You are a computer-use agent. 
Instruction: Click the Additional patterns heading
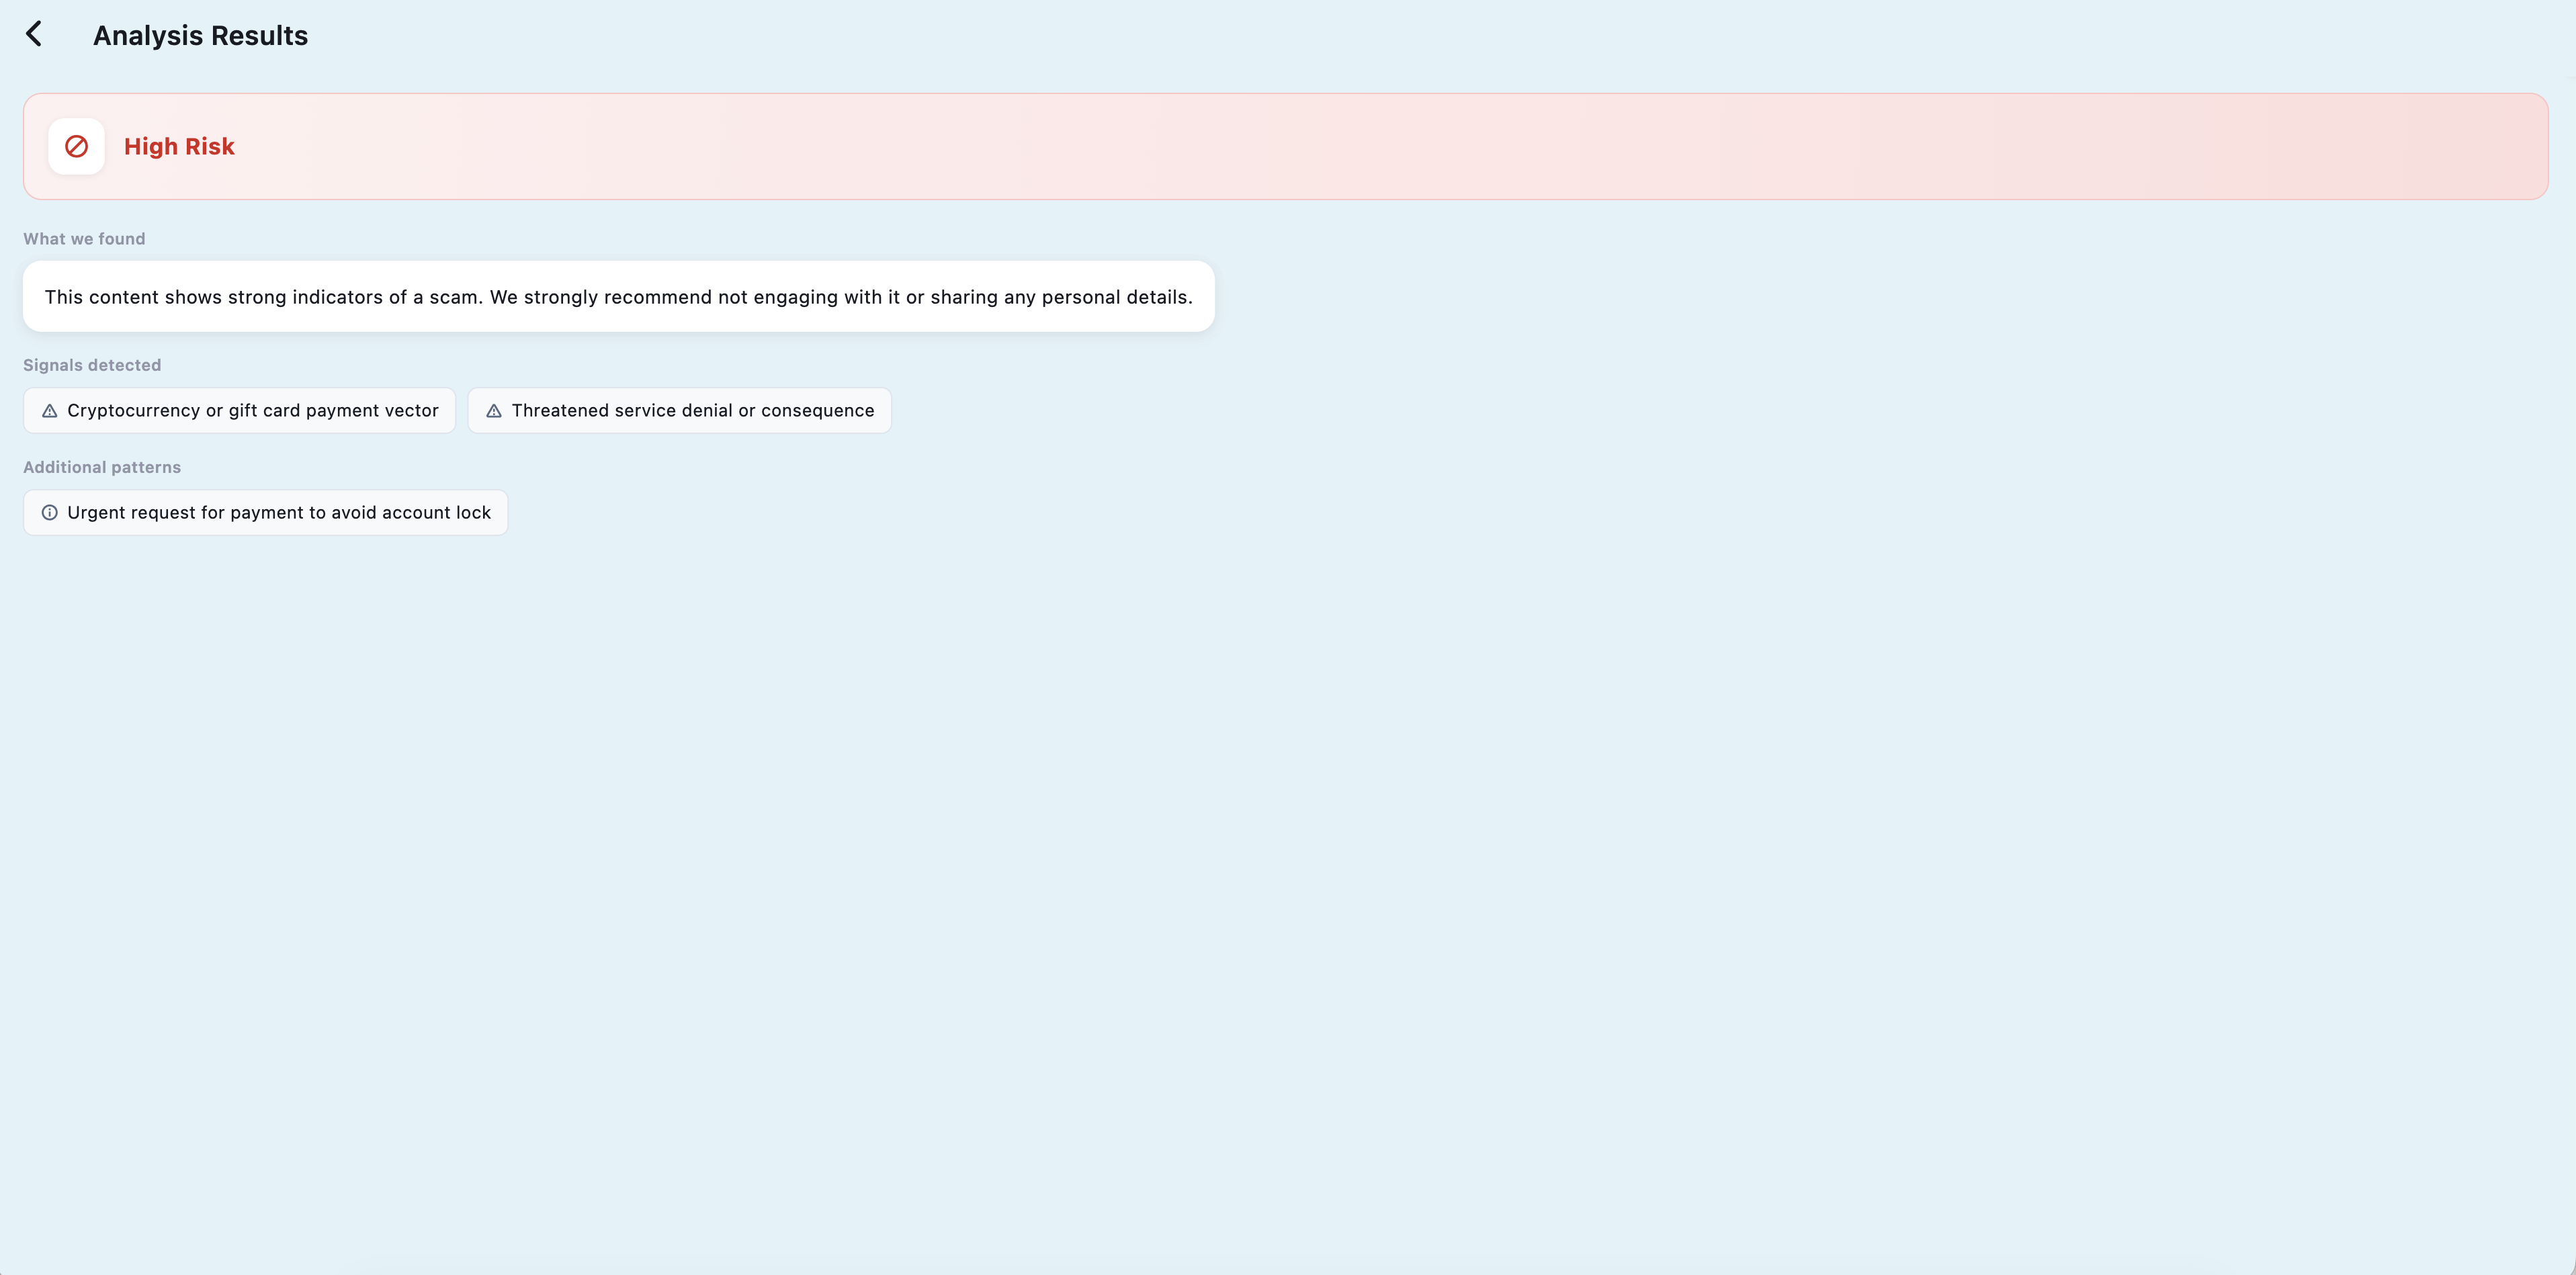(x=102, y=467)
